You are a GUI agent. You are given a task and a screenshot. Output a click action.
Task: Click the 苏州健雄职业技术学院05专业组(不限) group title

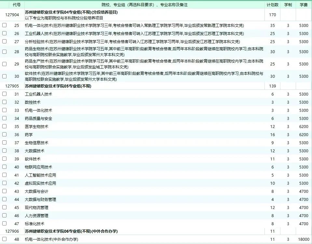pos(57,86)
